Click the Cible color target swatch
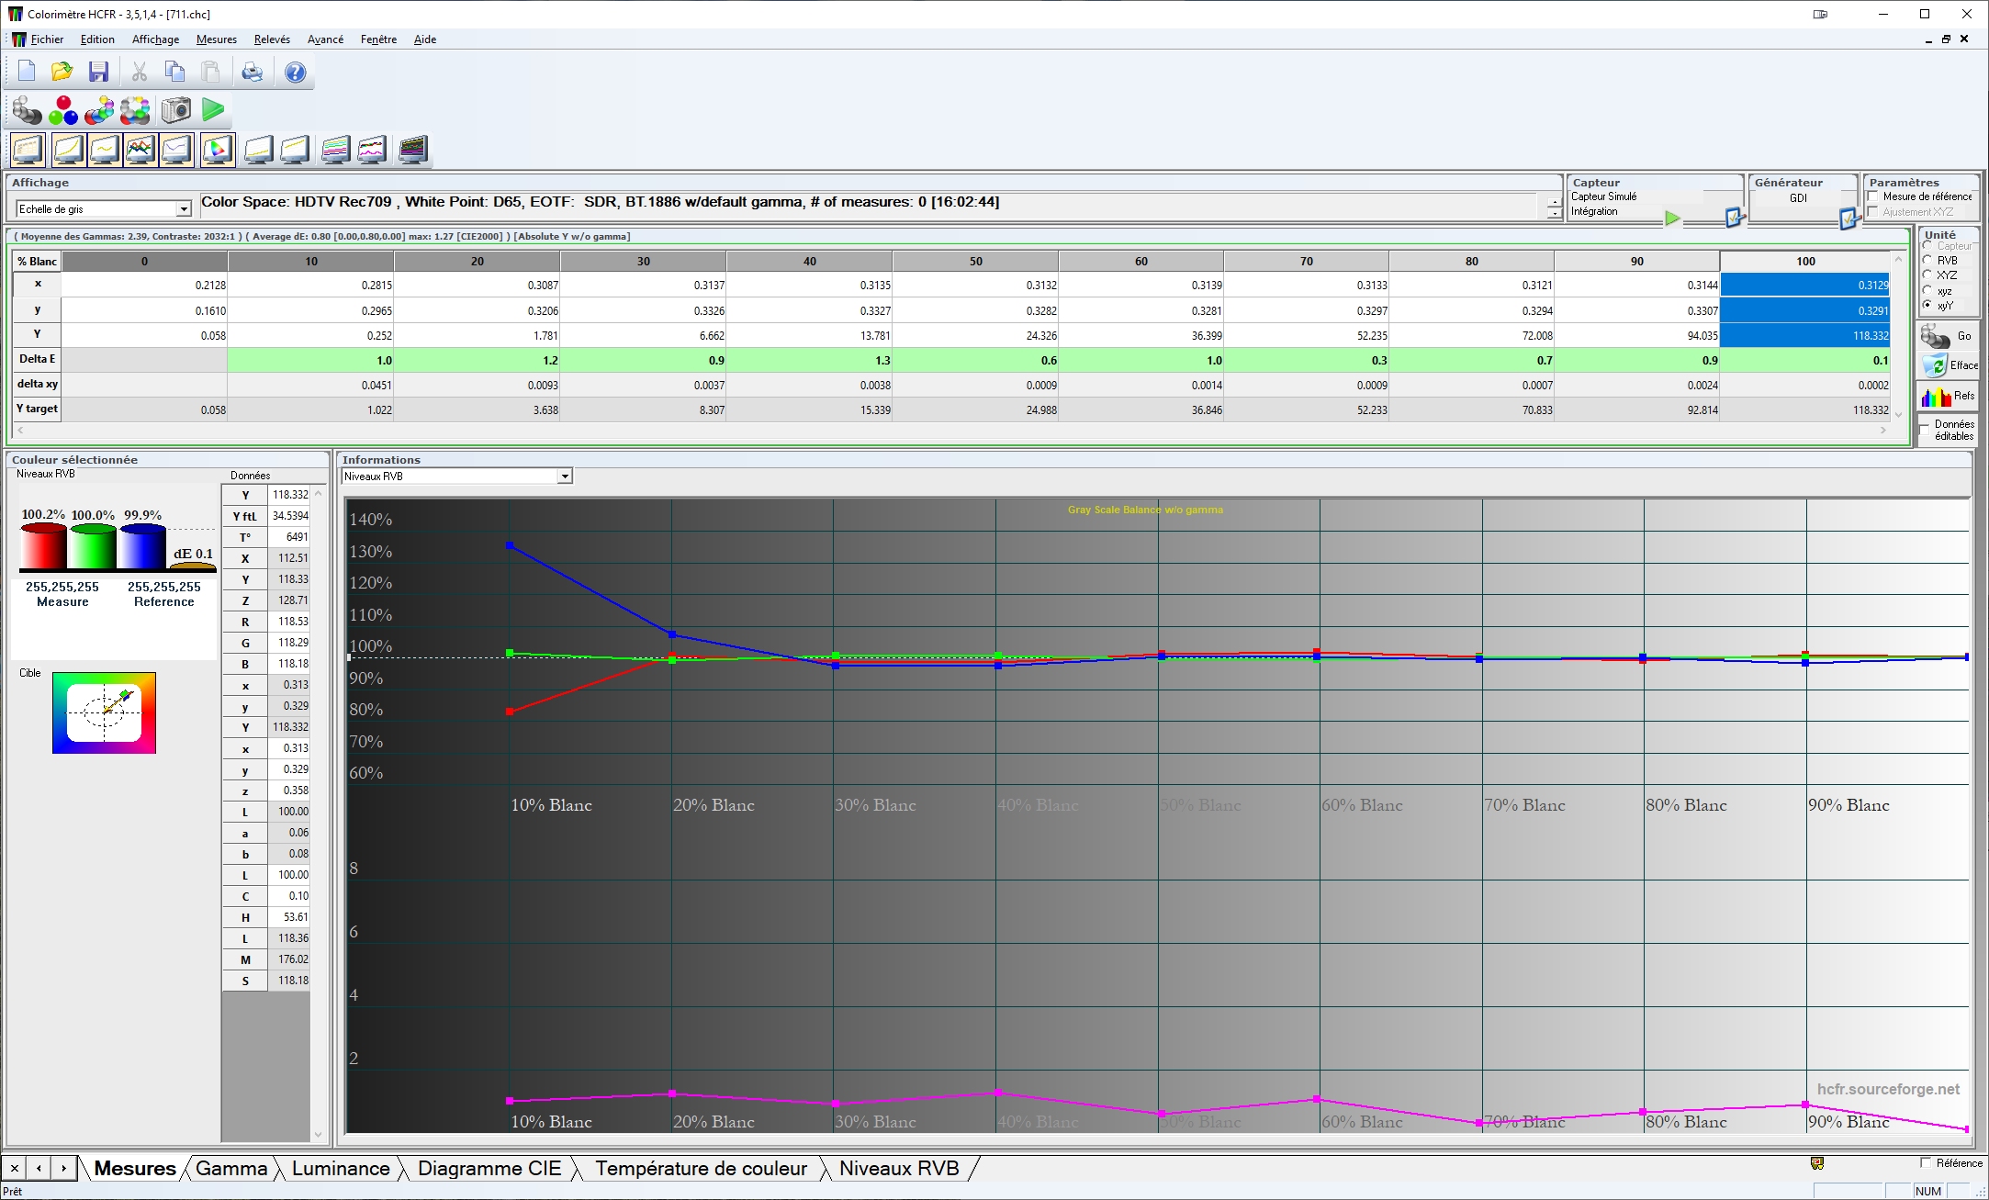This screenshot has width=1989, height=1200. 104,712
